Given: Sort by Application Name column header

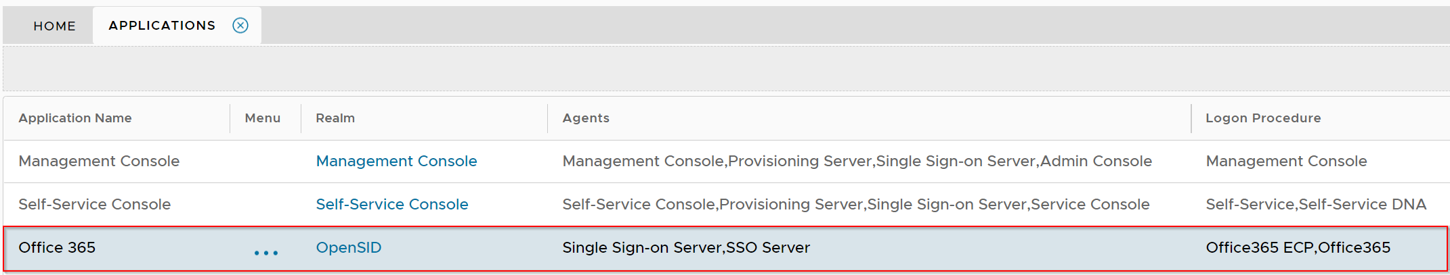Looking at the screenshot, I should point(75,118).
